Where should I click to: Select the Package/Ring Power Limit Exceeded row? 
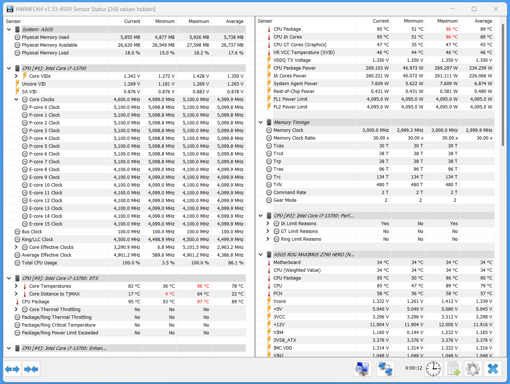click(x=125, y=333)
